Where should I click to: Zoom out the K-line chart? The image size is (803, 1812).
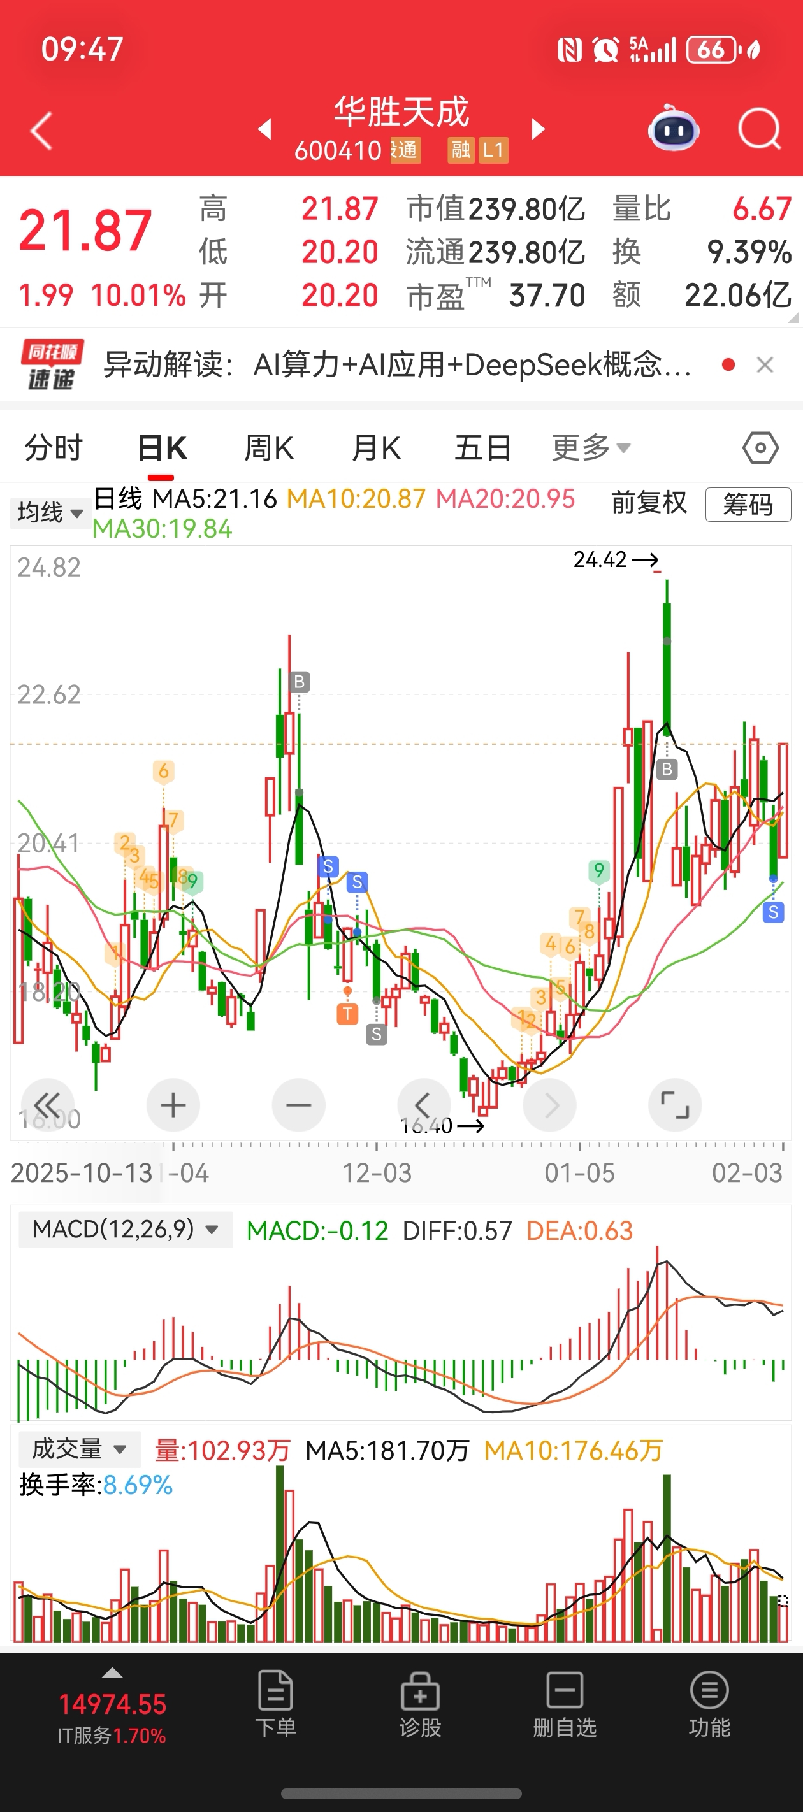[298, 1105]
